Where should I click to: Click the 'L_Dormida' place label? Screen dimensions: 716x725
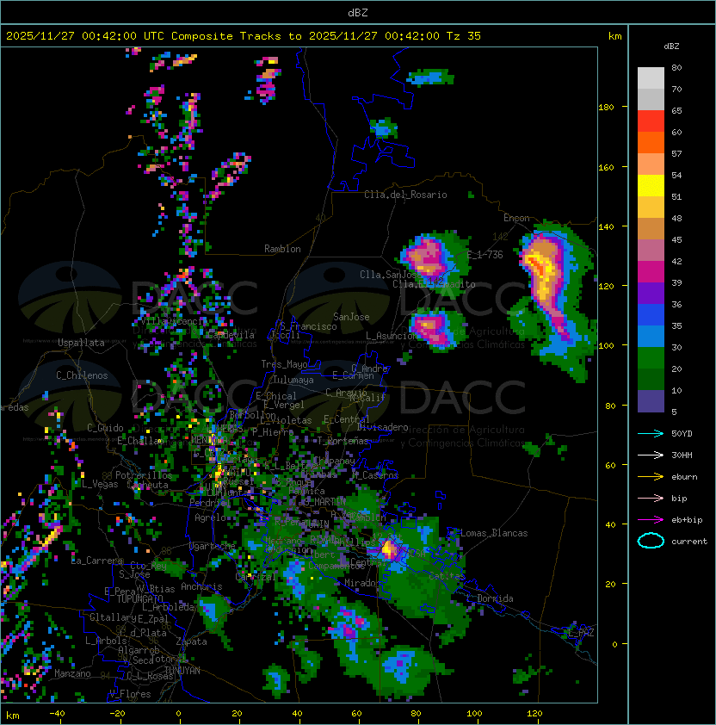tap(490, 598)
